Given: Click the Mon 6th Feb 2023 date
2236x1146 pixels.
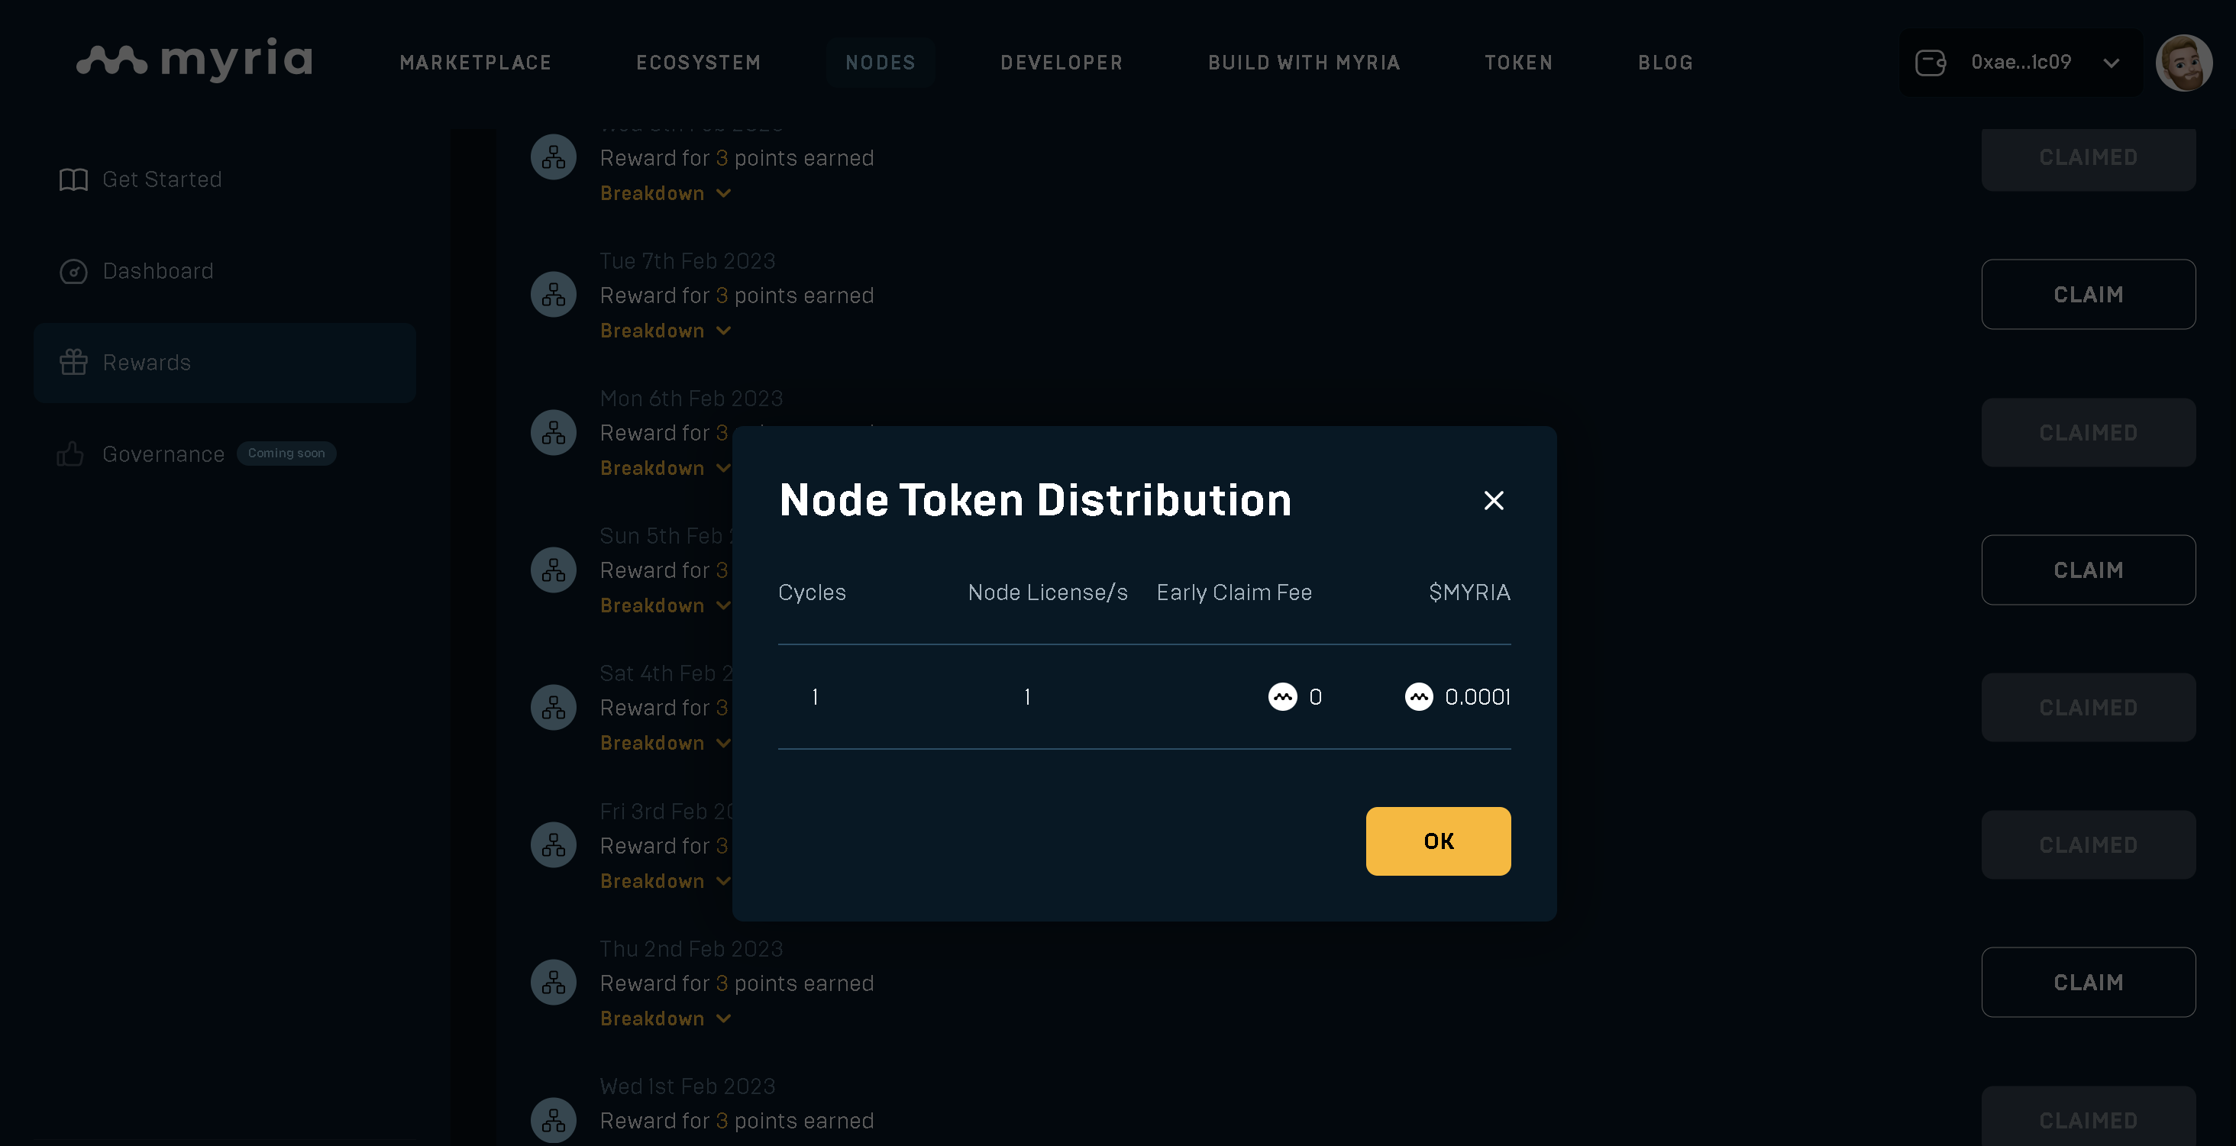Looking at the screenshot, I should 691,399.
